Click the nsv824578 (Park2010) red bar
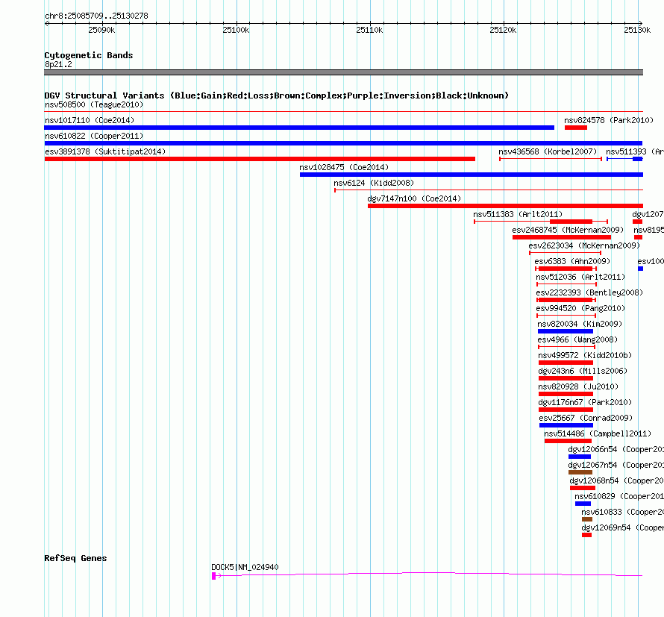 click(x=575, y=128)
